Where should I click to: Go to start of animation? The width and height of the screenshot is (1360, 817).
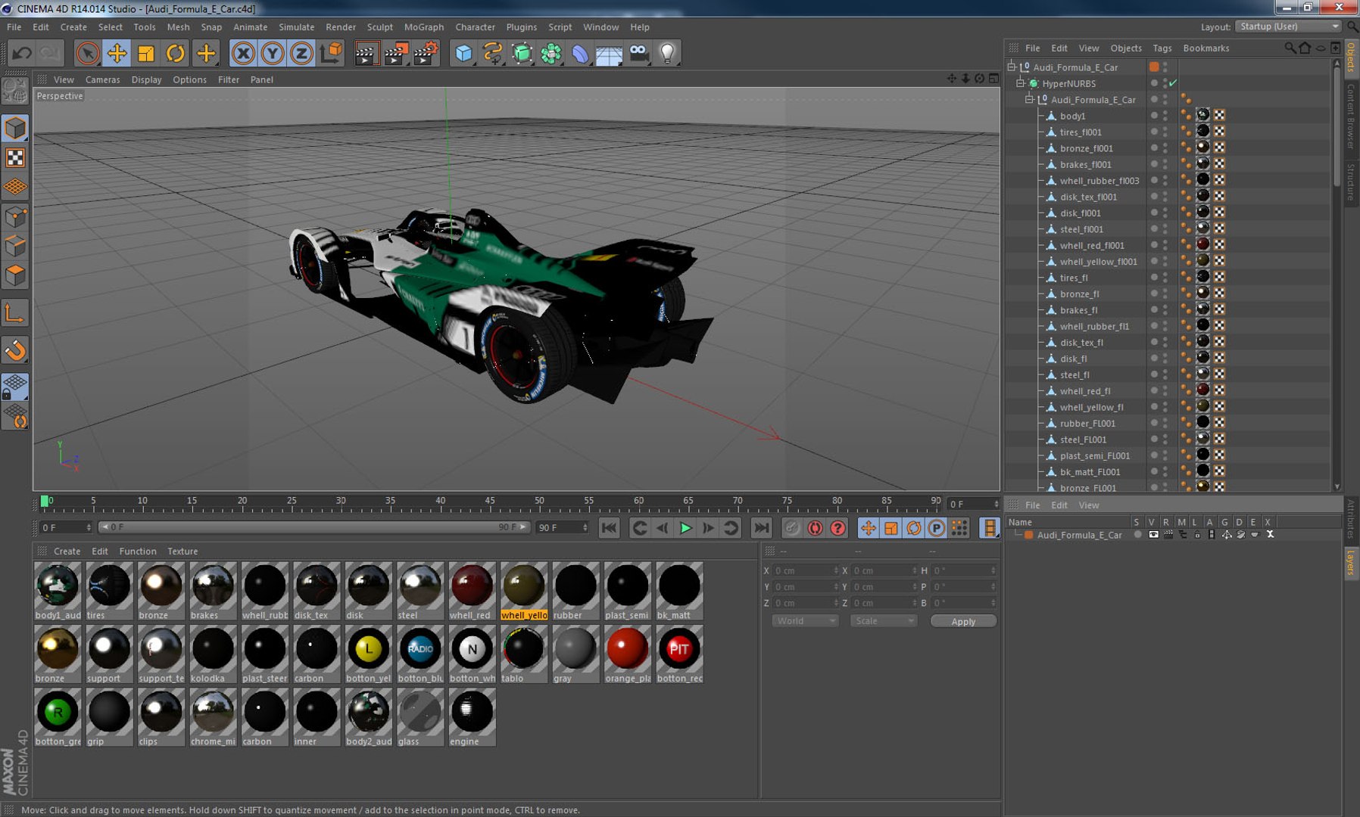(x=609, y=528)
